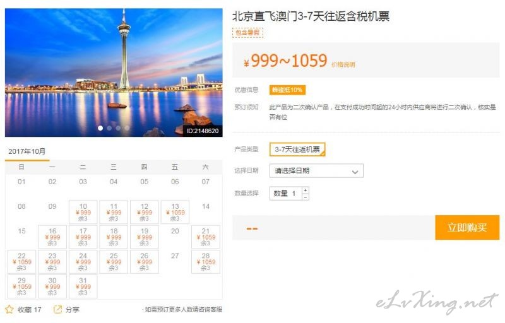Select October 21 priced ¥1059
The image size is (505, 323).
[x=206, y=237]
